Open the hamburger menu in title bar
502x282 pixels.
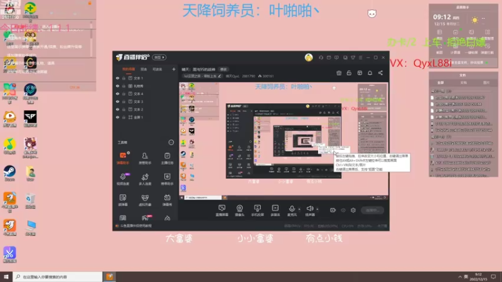tap(360, 58)
